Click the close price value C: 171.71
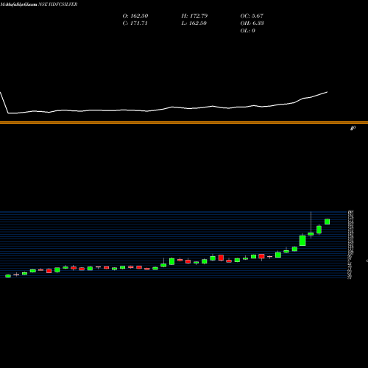Screen dimensions: 368x368 coord(135,23)
